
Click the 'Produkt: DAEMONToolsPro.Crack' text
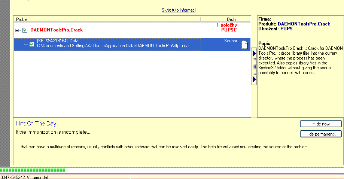(294, 24)
